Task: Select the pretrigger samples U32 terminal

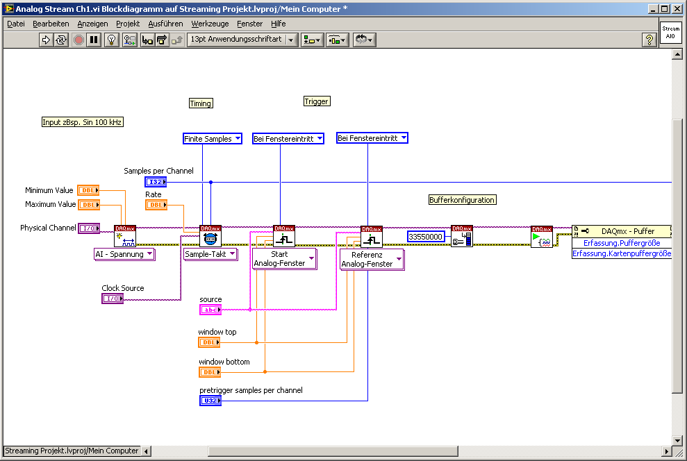Action: point(210,401)
